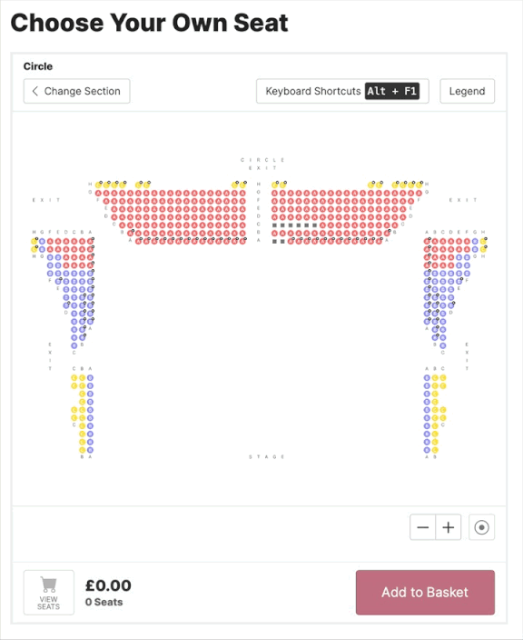Show Keyboard Shortcuts help
The height and width of the screenshot is (640, 523).
tap(342, 91)
